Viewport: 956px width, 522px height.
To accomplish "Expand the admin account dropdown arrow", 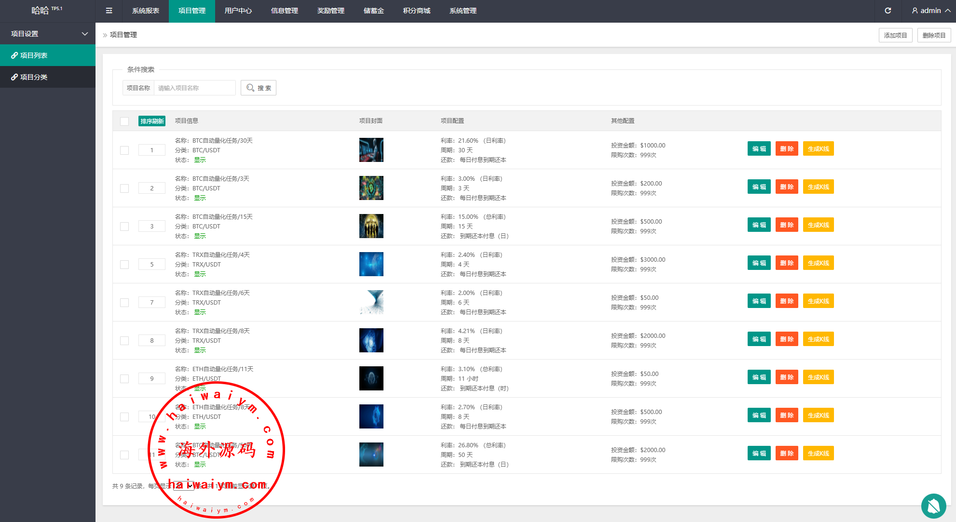I will tap(947, 11).
